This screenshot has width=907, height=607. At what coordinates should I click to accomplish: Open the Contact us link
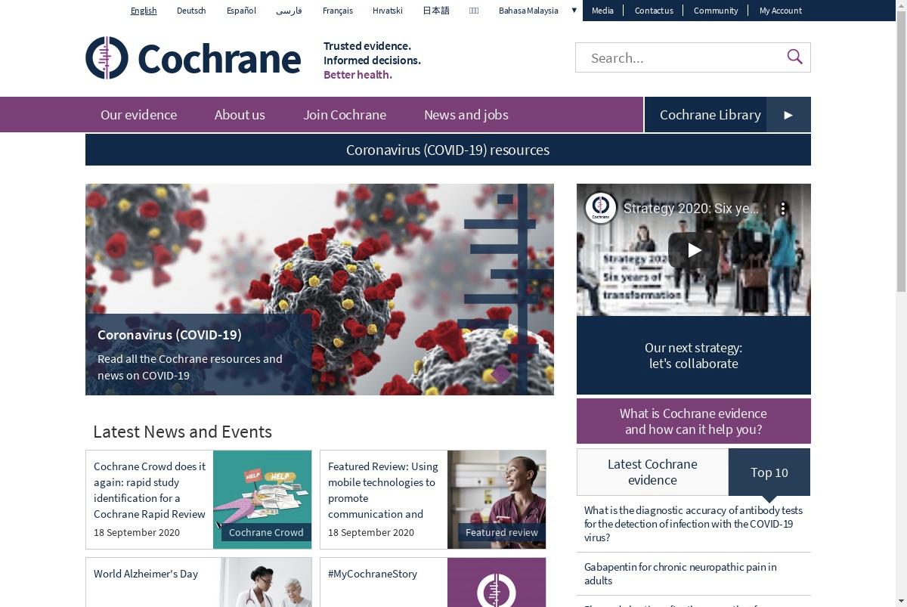654,11
